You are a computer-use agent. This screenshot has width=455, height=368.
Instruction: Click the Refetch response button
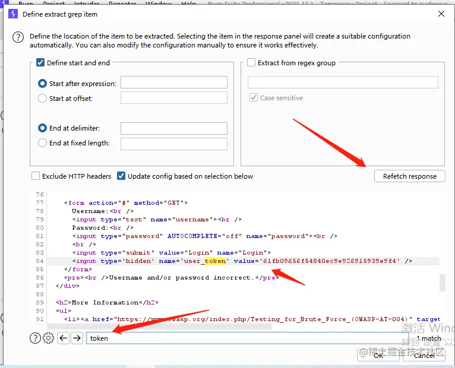pyautogui.click(x=409, y=176)
